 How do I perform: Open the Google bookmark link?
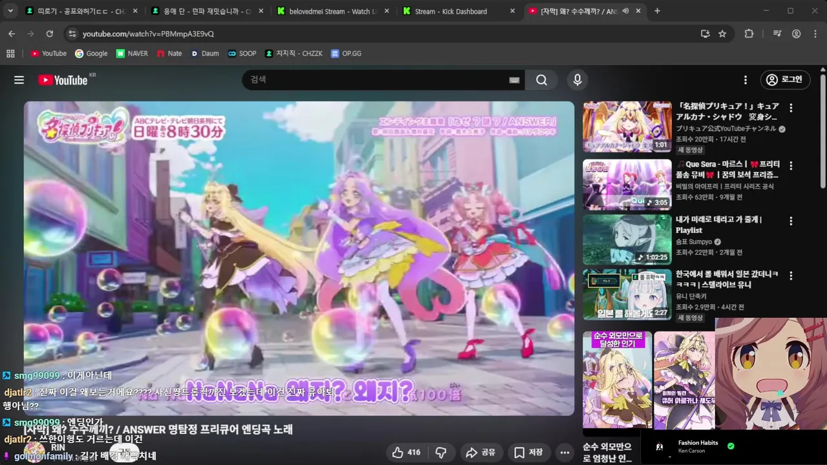pyautogui.click(x=91, y=54)
